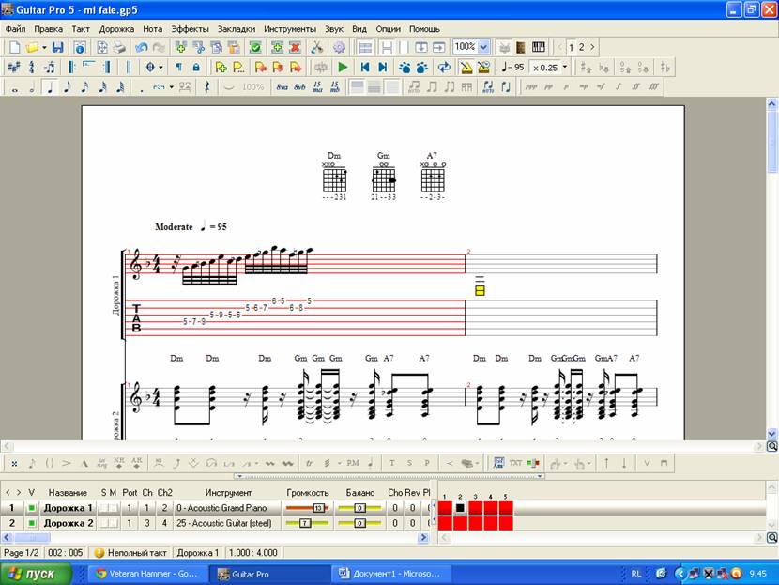Screen dimensions: 779x585
Task: Jump to the first measure
Action: tap(365, 67)
